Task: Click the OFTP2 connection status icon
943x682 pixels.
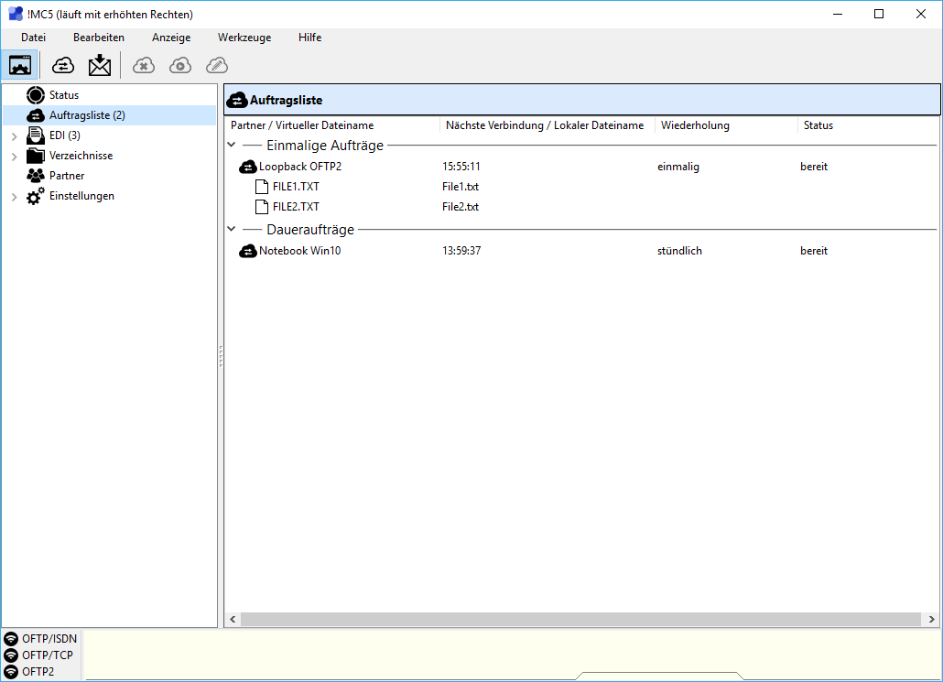Action: click(11, 672)
